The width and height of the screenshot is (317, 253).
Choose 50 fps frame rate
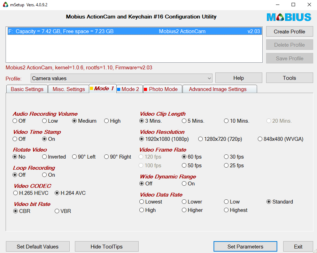192,166
